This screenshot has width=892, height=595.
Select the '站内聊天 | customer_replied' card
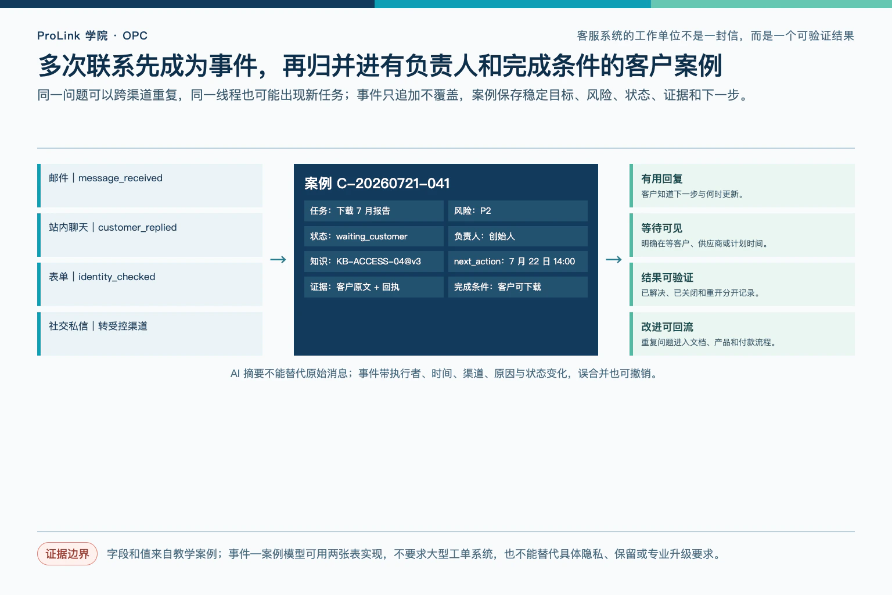pyautogui.click(x=150, y=235)
